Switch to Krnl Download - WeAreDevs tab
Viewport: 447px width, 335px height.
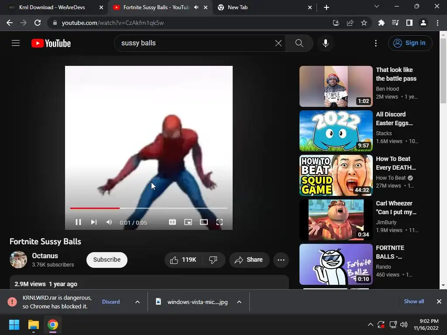tap(52, 7)
